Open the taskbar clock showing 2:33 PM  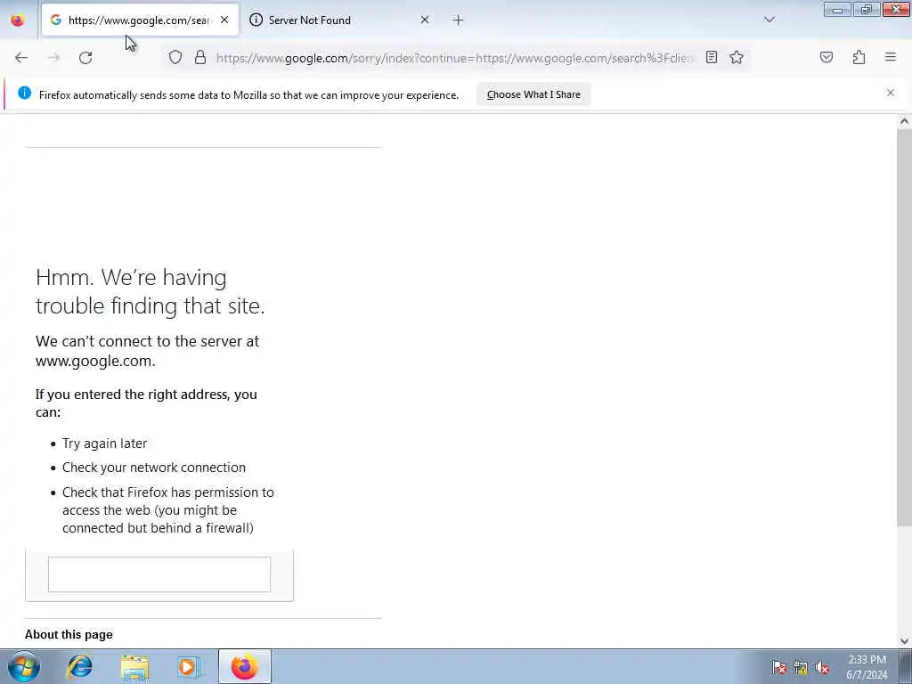pos(867,667)
